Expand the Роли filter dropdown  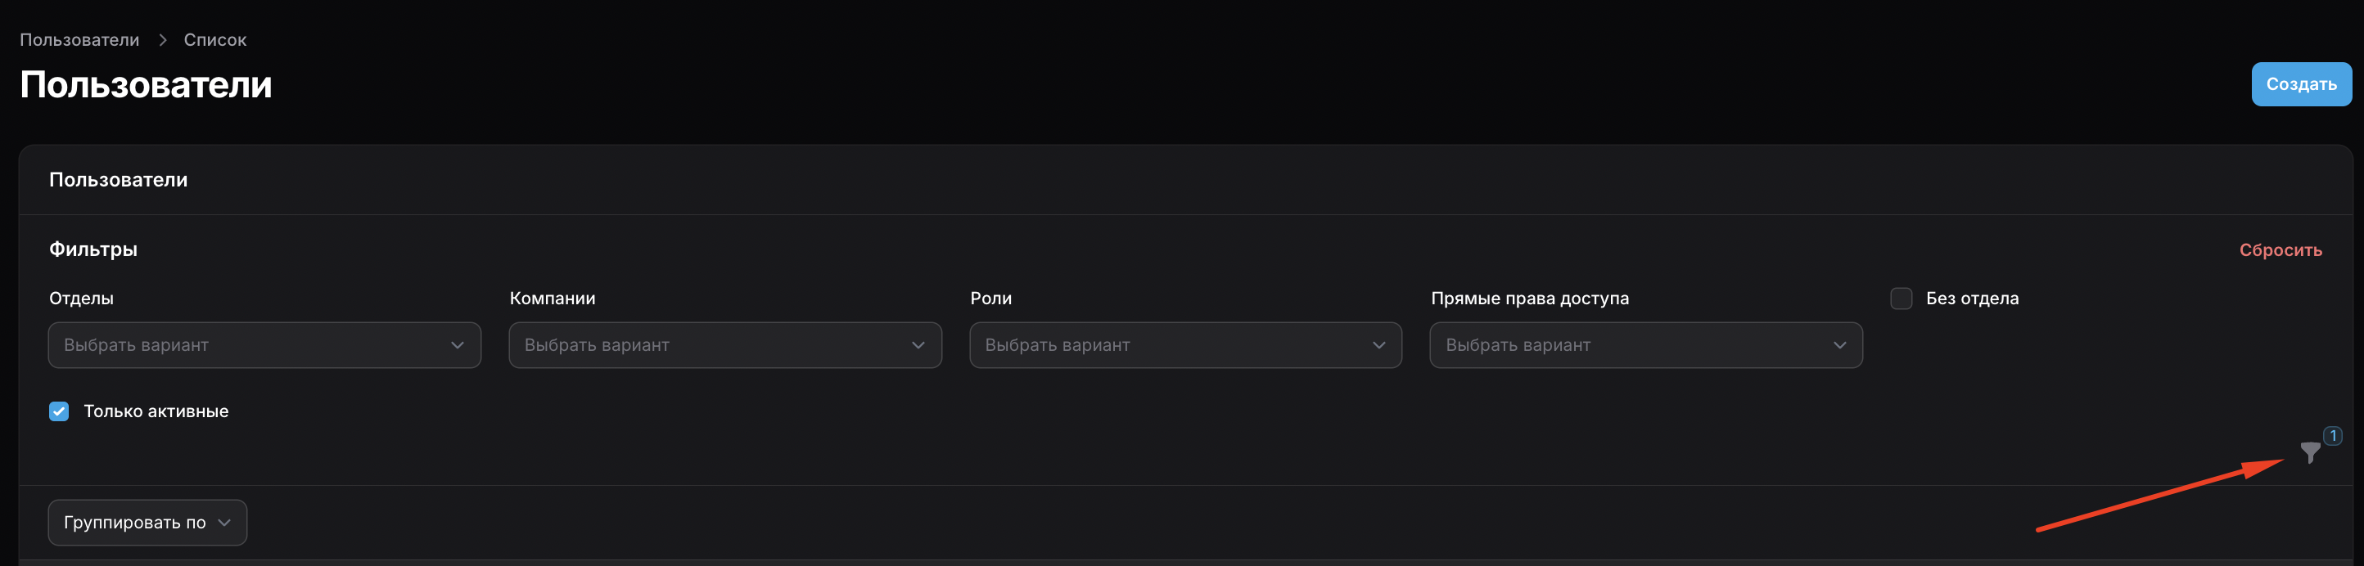(x=1167, y=346)
